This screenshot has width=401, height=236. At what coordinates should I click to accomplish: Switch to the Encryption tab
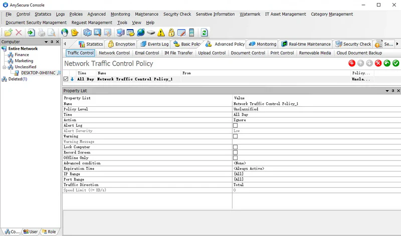(x=121, y=44)
